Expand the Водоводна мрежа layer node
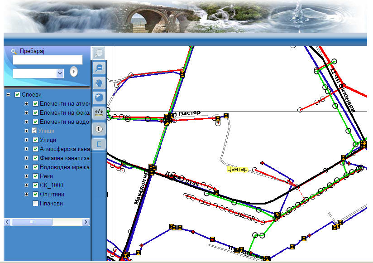This screenshot has width=373, height=263. 26,167
